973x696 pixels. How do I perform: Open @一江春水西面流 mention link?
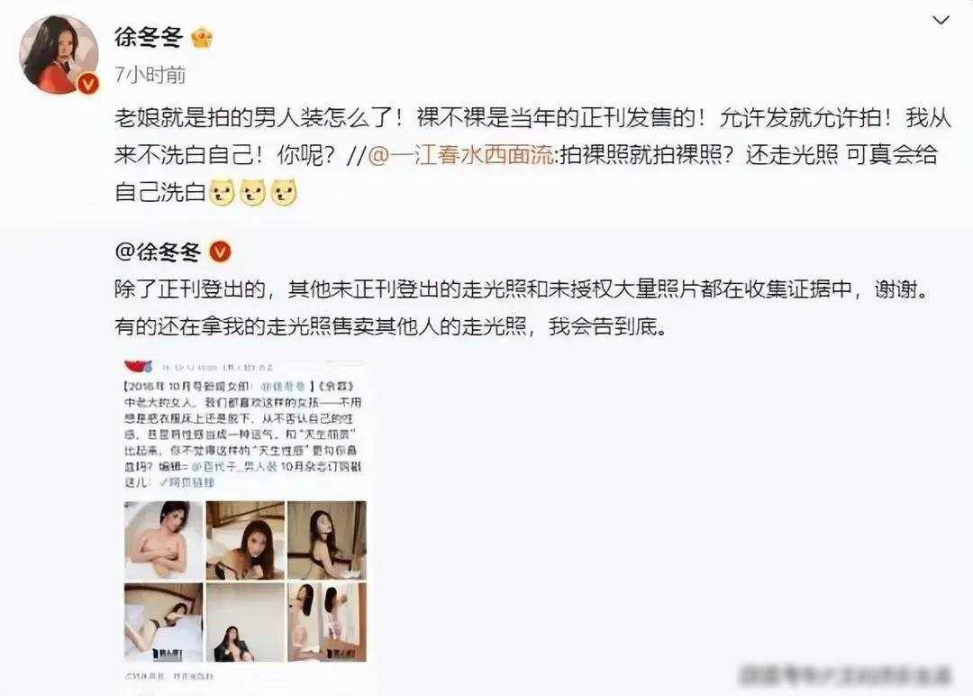tap(459, 154)
